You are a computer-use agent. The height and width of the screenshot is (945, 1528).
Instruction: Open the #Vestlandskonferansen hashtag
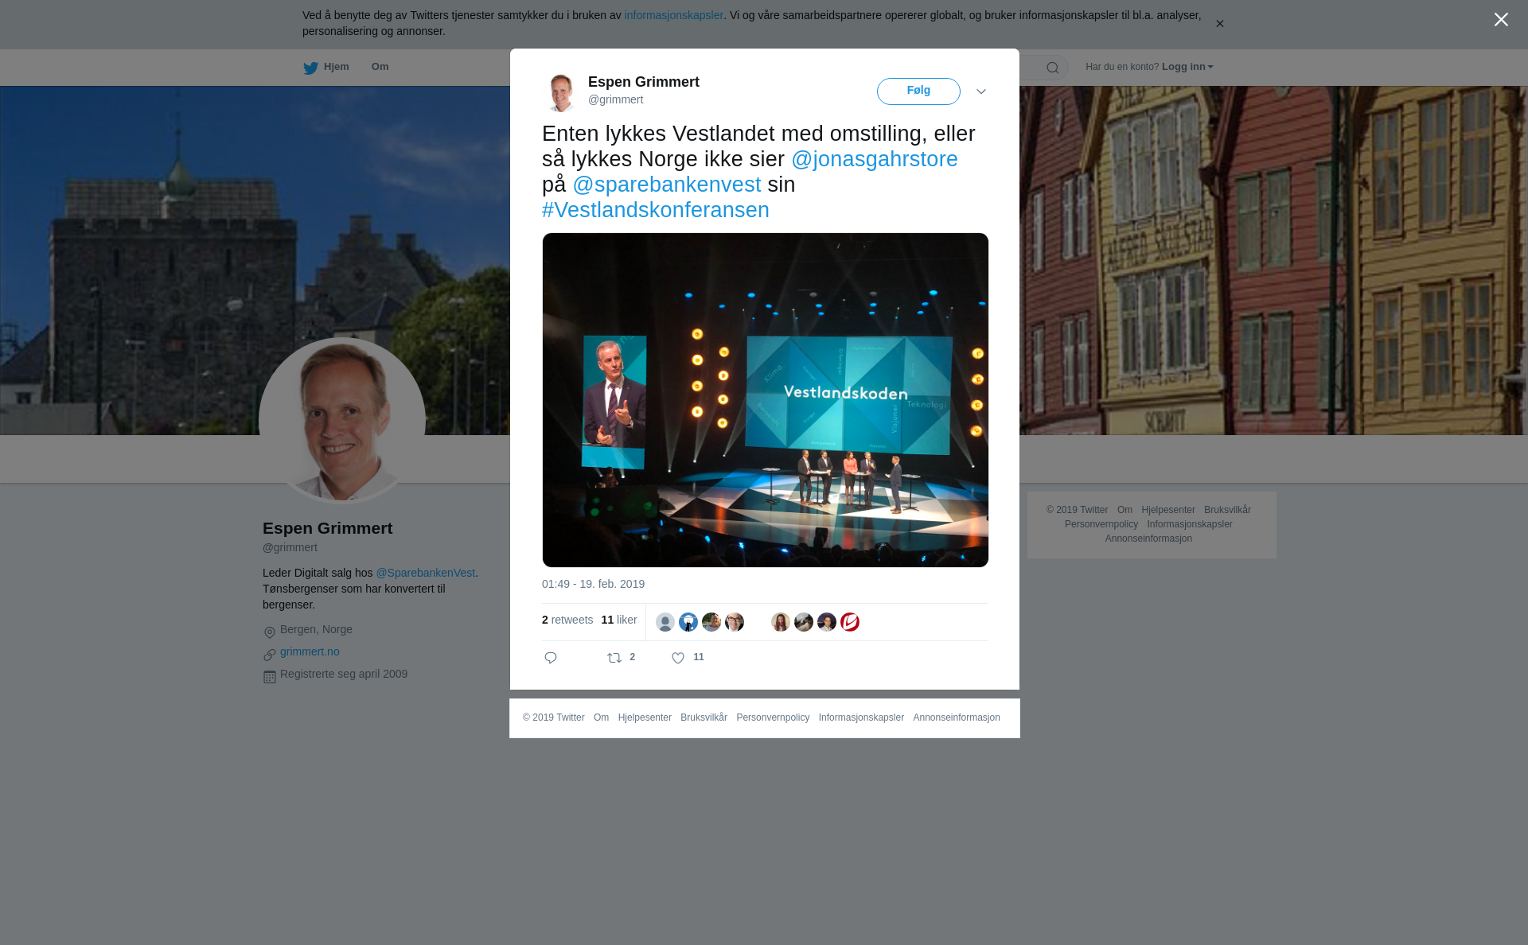(x=656, y=210)
